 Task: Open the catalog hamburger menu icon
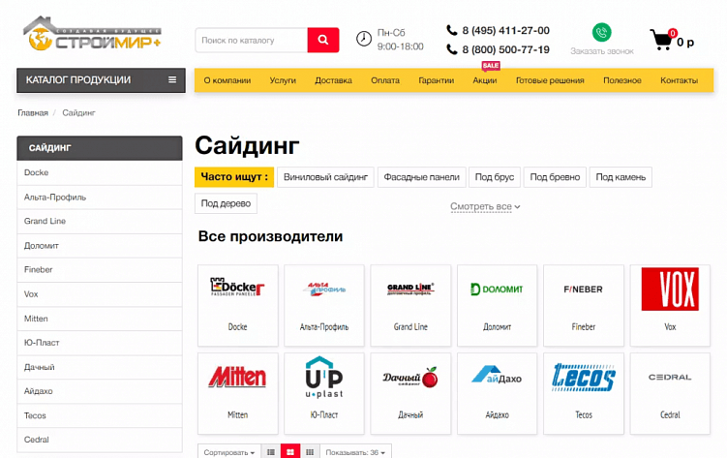[172, 79]
